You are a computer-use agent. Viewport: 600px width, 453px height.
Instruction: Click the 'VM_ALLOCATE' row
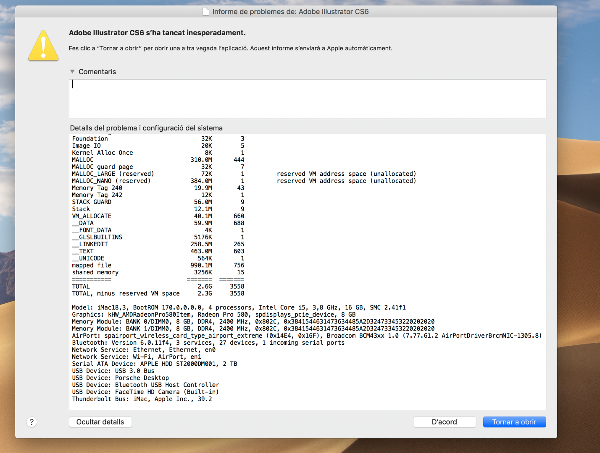pos(158,216)
